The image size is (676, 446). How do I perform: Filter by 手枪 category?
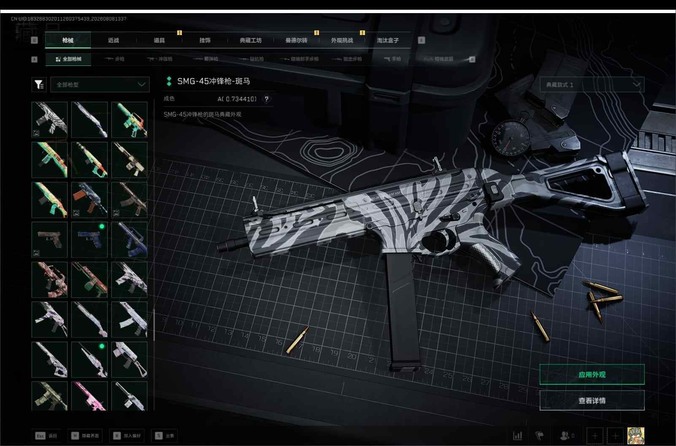point(392,59)
